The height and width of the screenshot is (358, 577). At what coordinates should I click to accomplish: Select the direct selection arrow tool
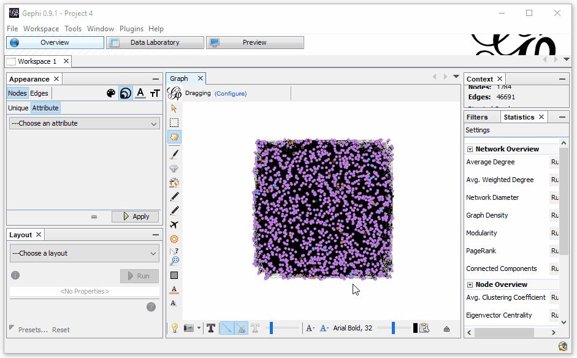[174, 109]
